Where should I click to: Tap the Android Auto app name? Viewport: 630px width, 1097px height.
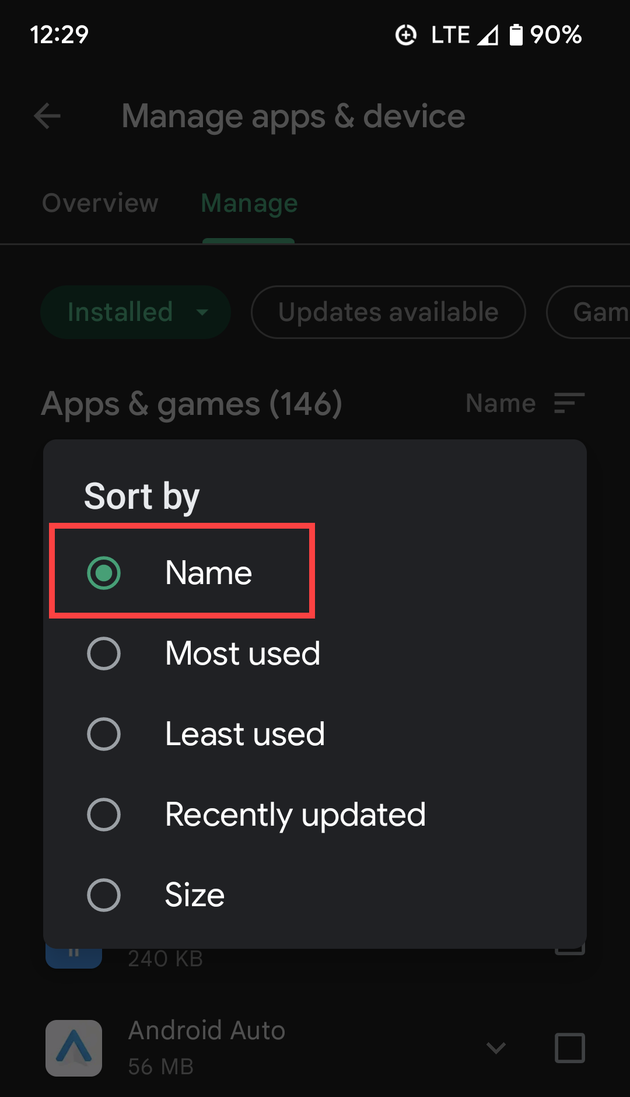(206, 1030)
